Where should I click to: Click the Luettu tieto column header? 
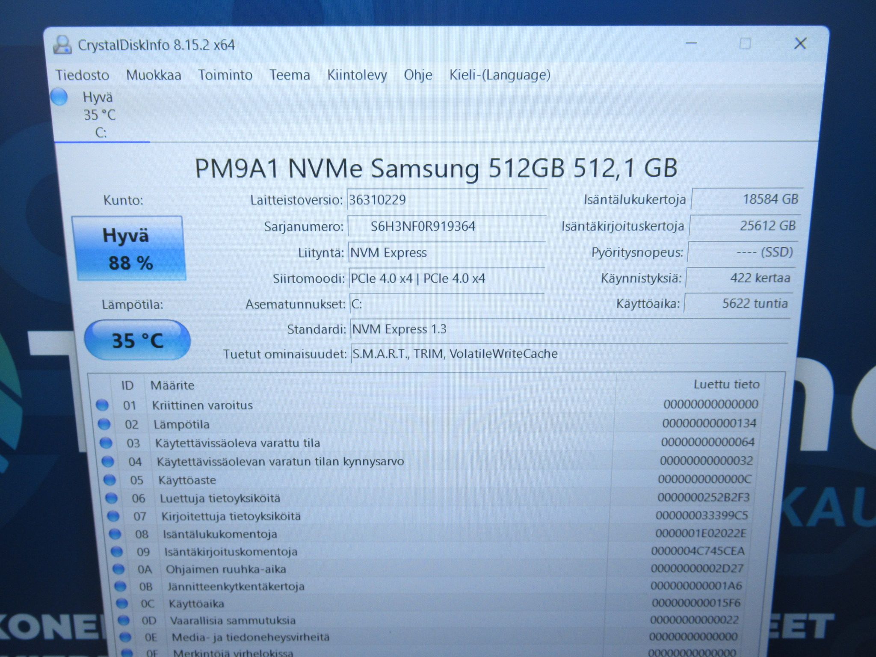point(726,385)
